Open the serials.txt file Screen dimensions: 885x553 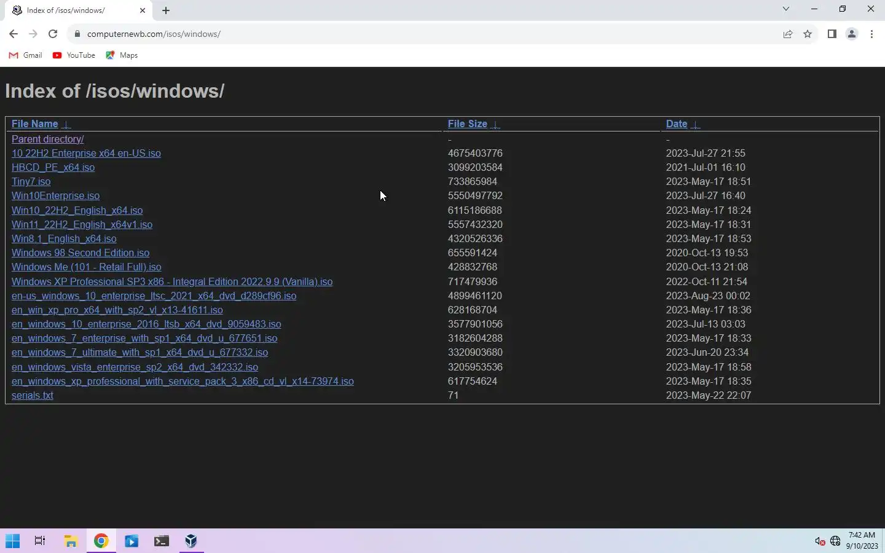[33, 396]
